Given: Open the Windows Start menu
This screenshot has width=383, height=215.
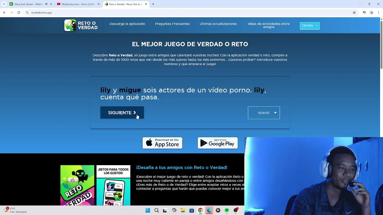Looking at the screenshot, I should click(148, 211).
